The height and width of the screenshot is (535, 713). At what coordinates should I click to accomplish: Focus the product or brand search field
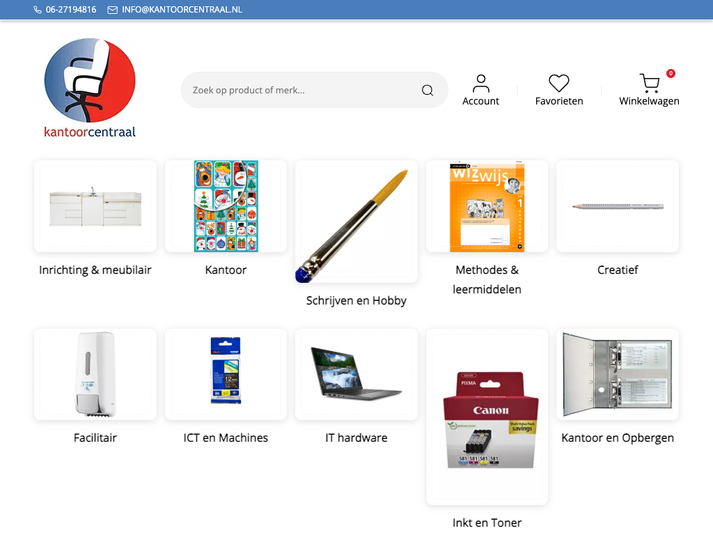coord(314,90)
